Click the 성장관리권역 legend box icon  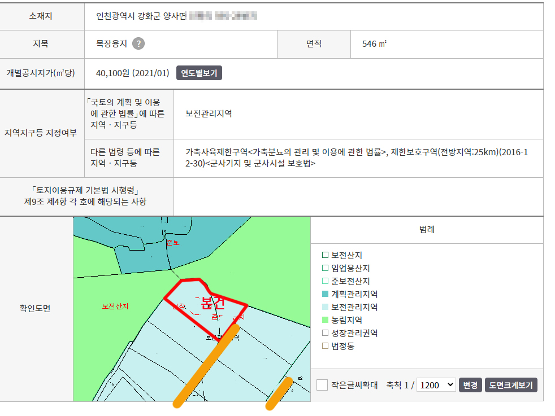click(x=325, y=333)
